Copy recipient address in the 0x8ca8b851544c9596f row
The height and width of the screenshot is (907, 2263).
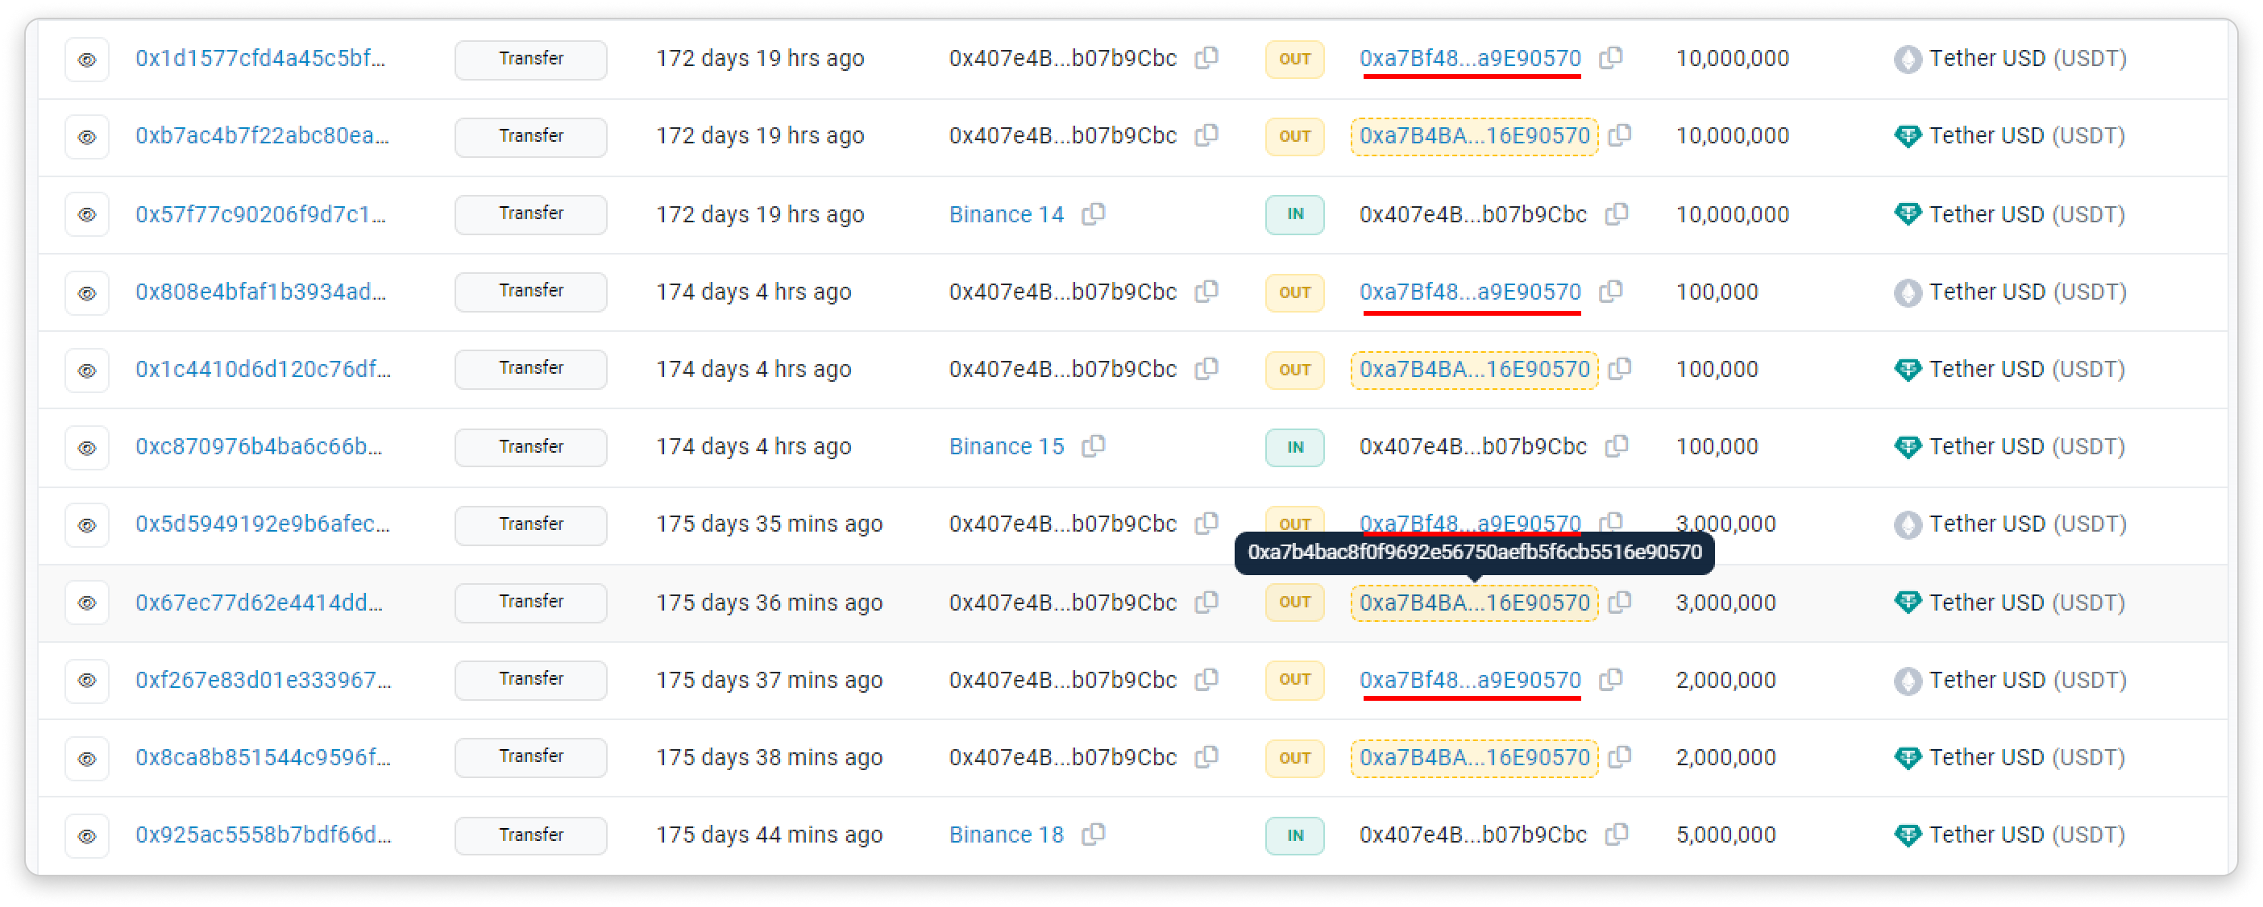point(1620,757)
